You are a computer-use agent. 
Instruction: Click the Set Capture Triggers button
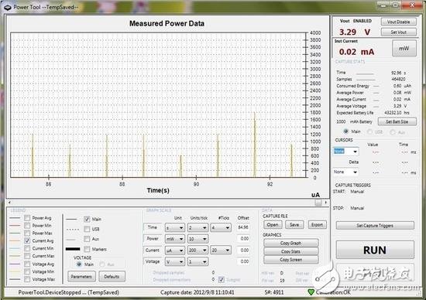point(375,226)
